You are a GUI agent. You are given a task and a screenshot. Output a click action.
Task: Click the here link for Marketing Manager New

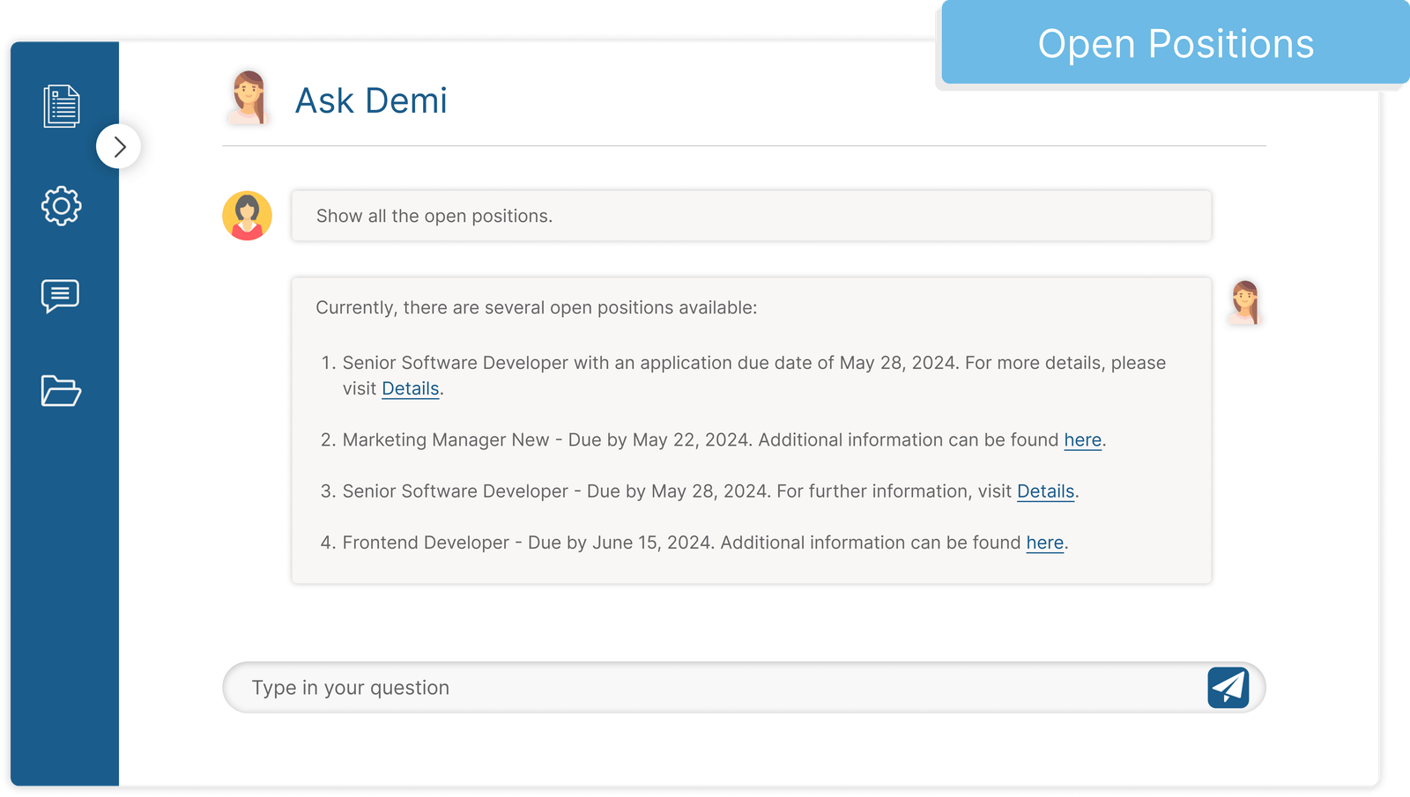[1082, 439]
